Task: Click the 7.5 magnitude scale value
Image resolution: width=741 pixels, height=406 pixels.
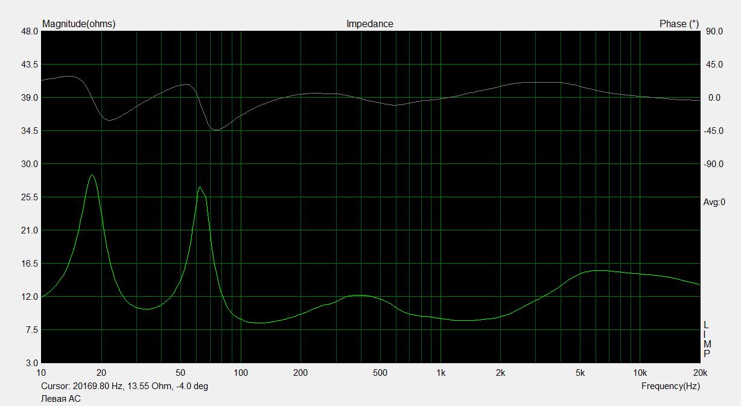Action: (32, 330)
